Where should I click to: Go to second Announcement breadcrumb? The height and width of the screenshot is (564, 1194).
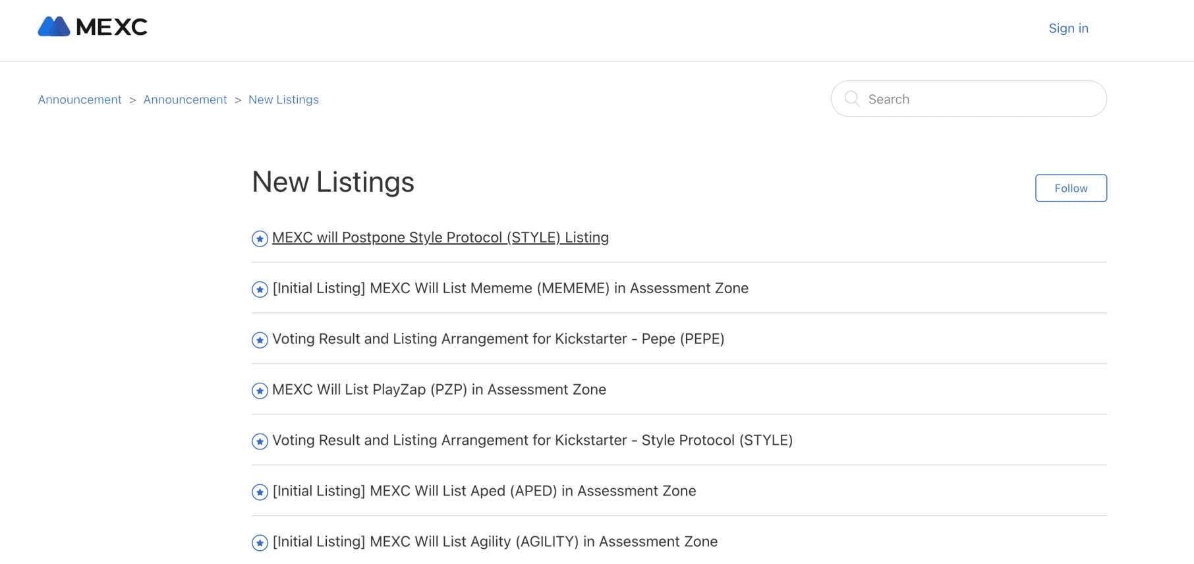(x=185, y=99)
